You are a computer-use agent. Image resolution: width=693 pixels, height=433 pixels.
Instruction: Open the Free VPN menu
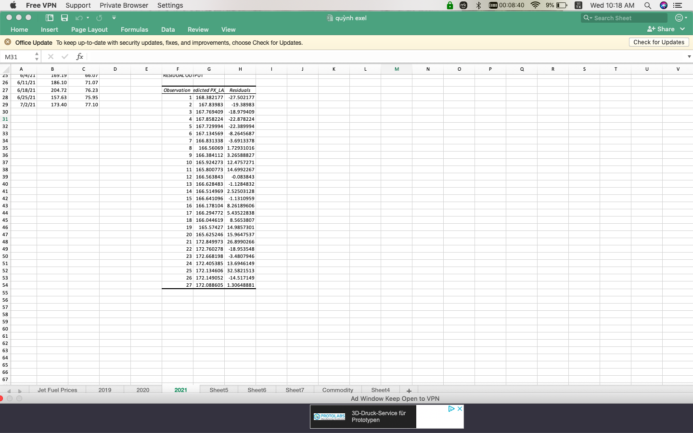[x=41, y=5]
